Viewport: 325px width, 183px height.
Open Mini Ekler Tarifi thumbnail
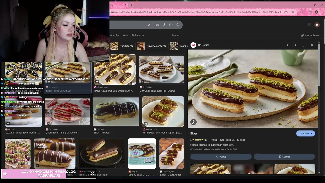(x=163, y=111)
